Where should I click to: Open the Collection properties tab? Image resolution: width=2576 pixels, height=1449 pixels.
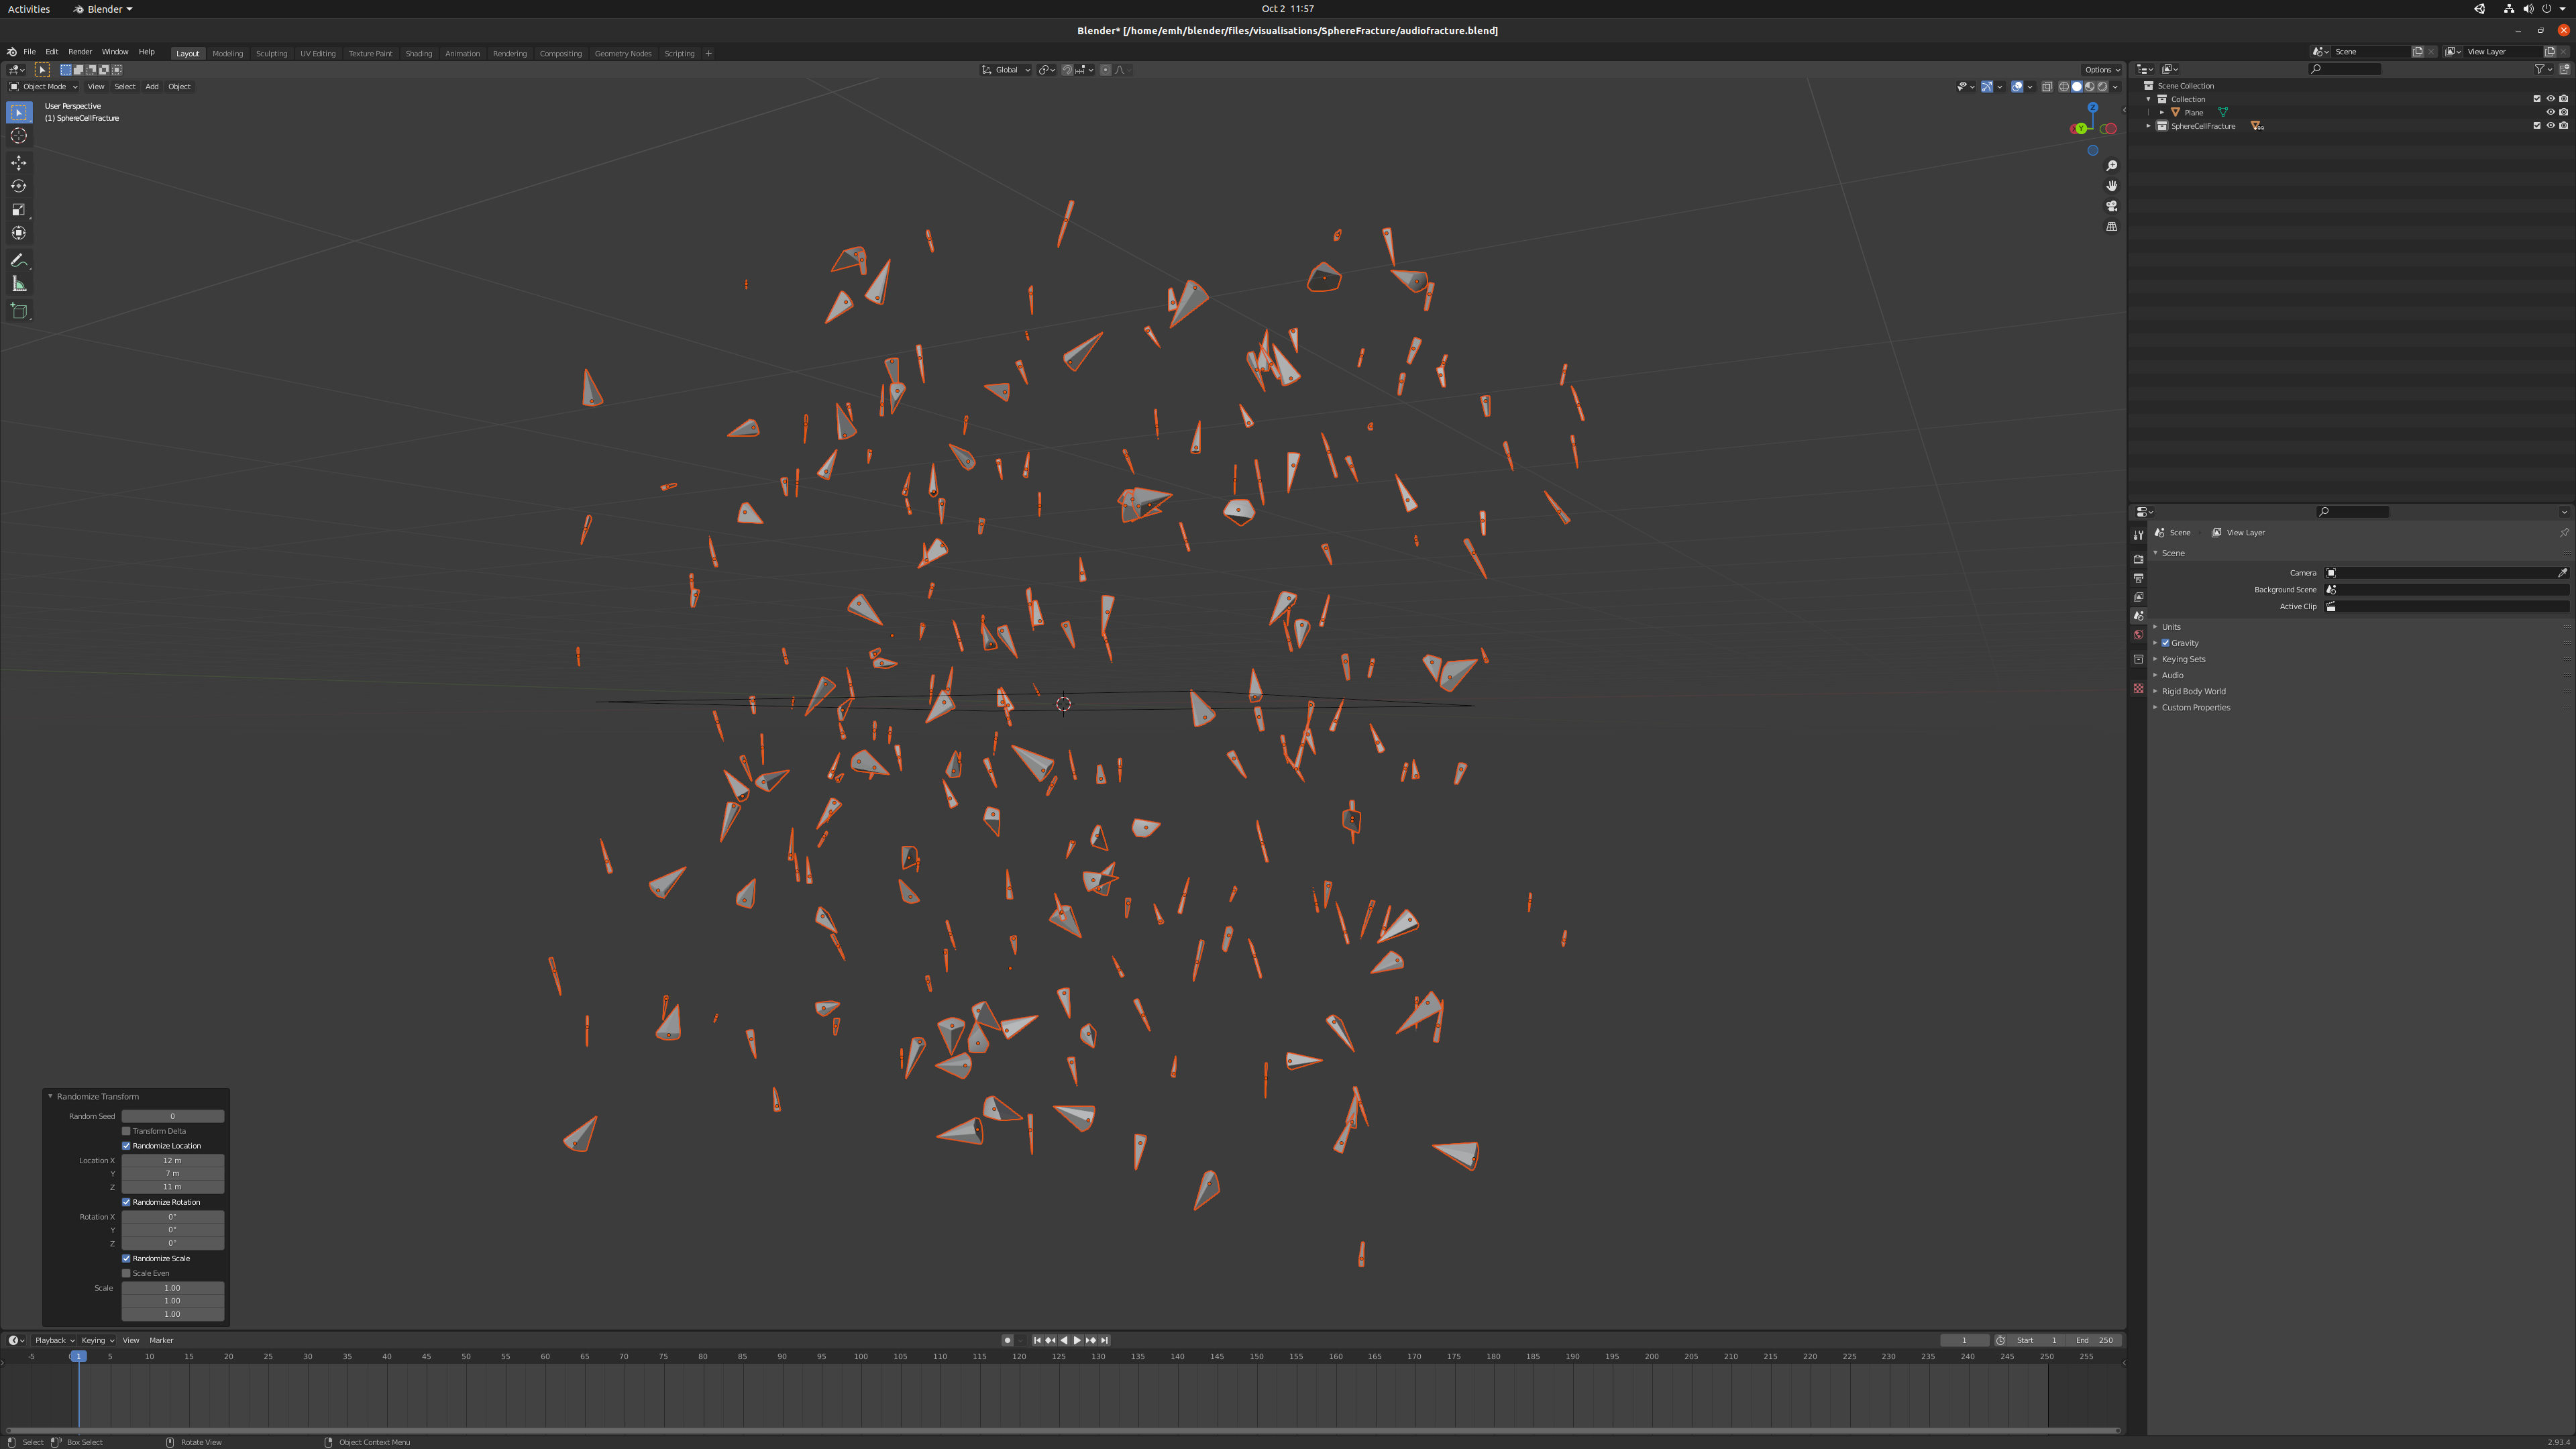tap(2138, 659)
